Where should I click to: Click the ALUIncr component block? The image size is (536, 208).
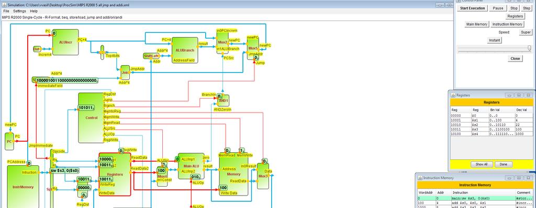(65, 42)
